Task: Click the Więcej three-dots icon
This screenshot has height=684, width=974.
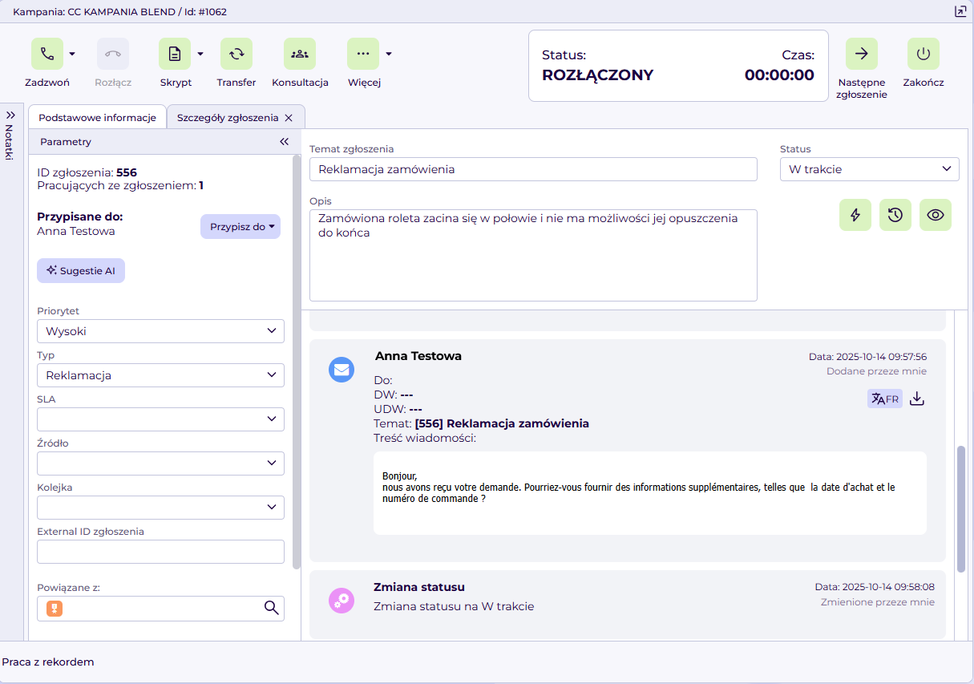Action: coord(363,54)
